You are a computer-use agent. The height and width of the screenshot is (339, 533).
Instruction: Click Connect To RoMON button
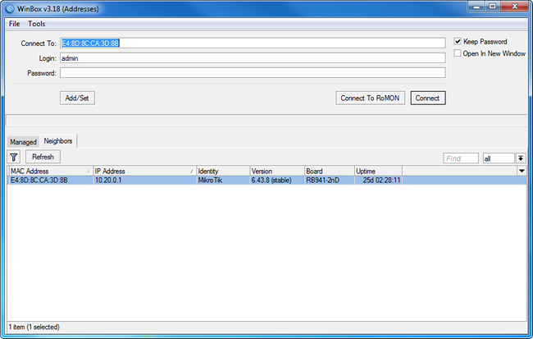click(370, 98)
